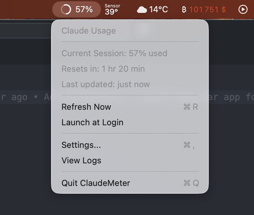Click the circled play icon in menu bar
254x215 pixels.
pyautogui.click(x=243, y=9)
